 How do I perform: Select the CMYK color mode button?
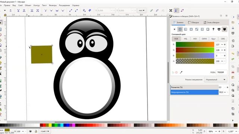(204, 39)
